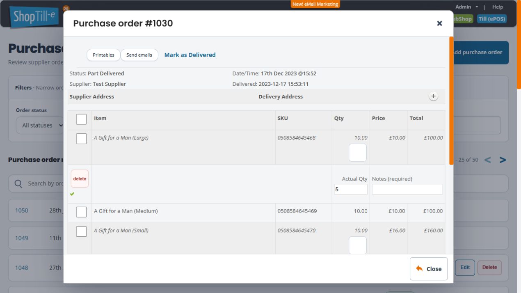Click the quantity box under Large item qty

(358, 153)
